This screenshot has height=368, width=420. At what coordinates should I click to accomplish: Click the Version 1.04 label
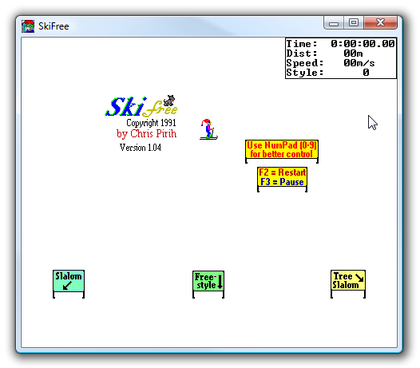pos(140,148)
